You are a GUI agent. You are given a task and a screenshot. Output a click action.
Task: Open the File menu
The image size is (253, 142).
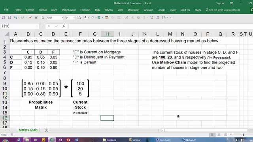tap(6, 10)
